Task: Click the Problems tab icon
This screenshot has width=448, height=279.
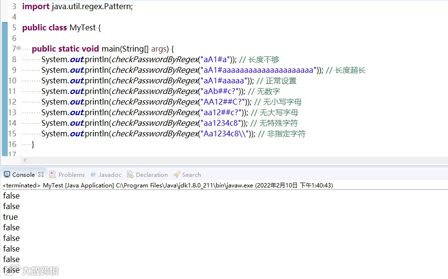Action: click(52, 174)
